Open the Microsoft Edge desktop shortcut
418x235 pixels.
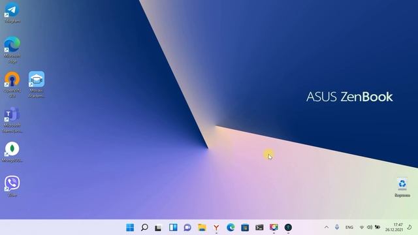pyautogui.click(x=12, y=50)
